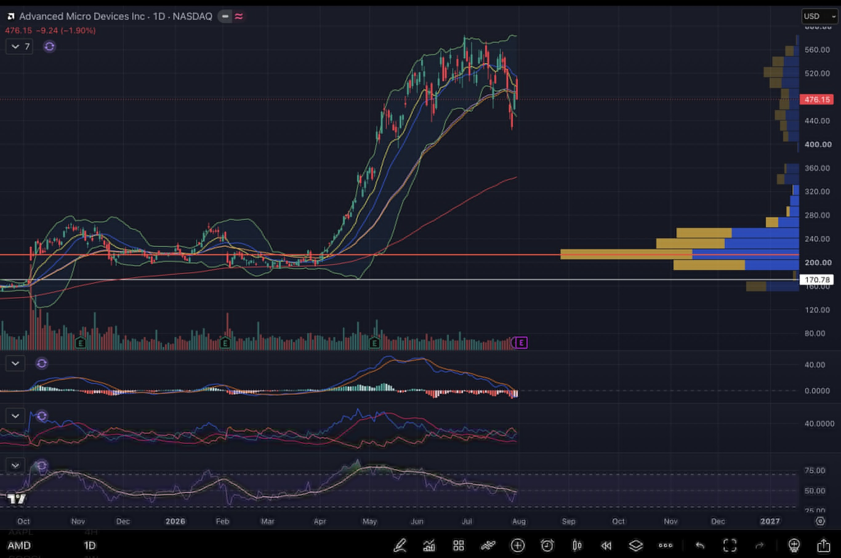
Task: Share the chart via share icon
Action: tap(824, 545)
